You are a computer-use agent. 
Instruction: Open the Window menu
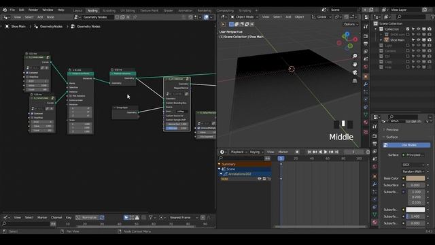[48, 10]
